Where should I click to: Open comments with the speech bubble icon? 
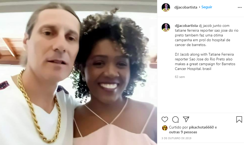click(x=175, y=119)
